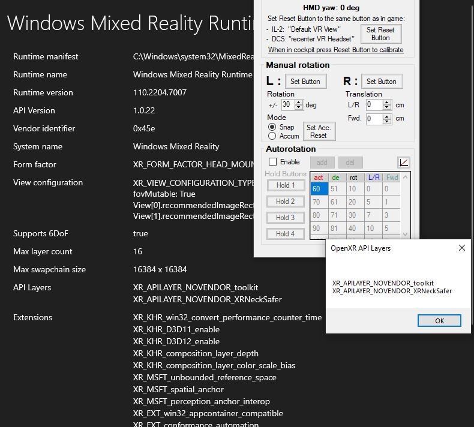The width and height of the screenshot is (474, 427).
Task: Decrease L/R translation with down arrow
Action: (x=387, y=107)
